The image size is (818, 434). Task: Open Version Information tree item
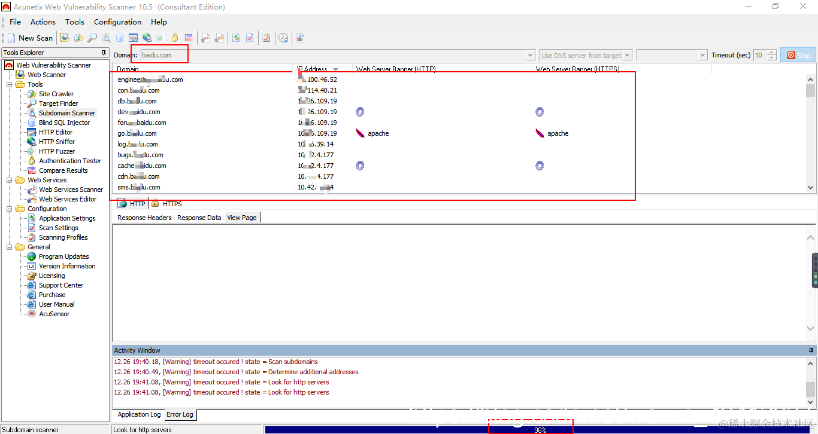67,266
